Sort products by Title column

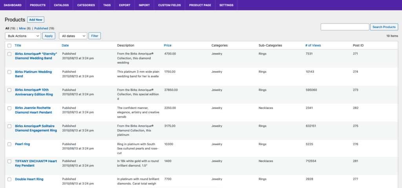(18, 45)
